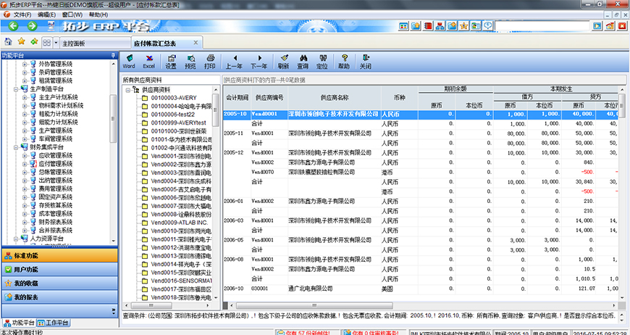
Task: Export the report to Word
Action: 128,61
